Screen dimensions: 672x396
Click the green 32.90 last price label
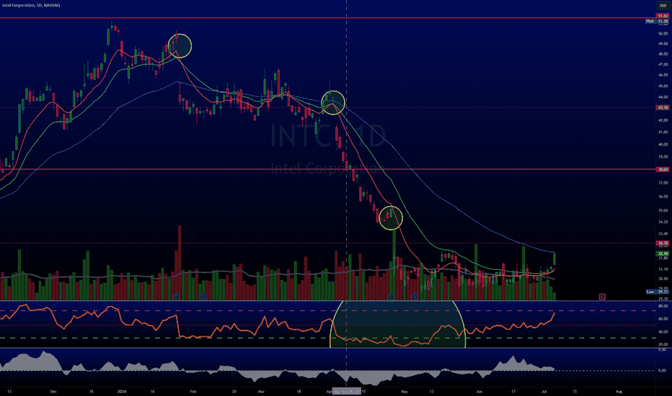pos(663,253)
